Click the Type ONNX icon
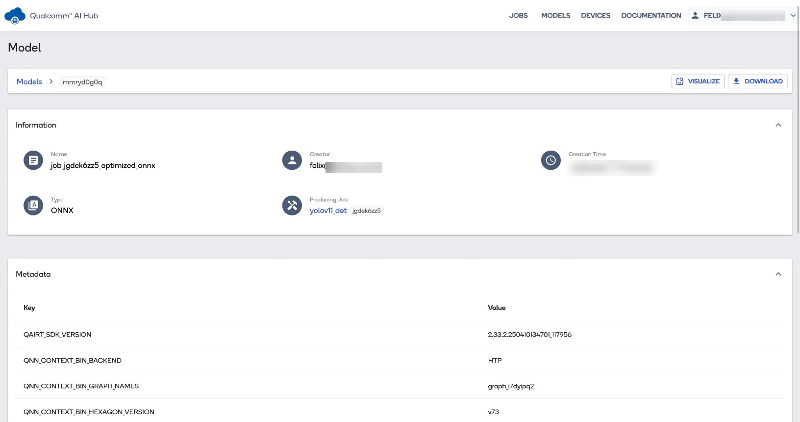The height and width of the screenshot is (422, 800). point(33,206)
